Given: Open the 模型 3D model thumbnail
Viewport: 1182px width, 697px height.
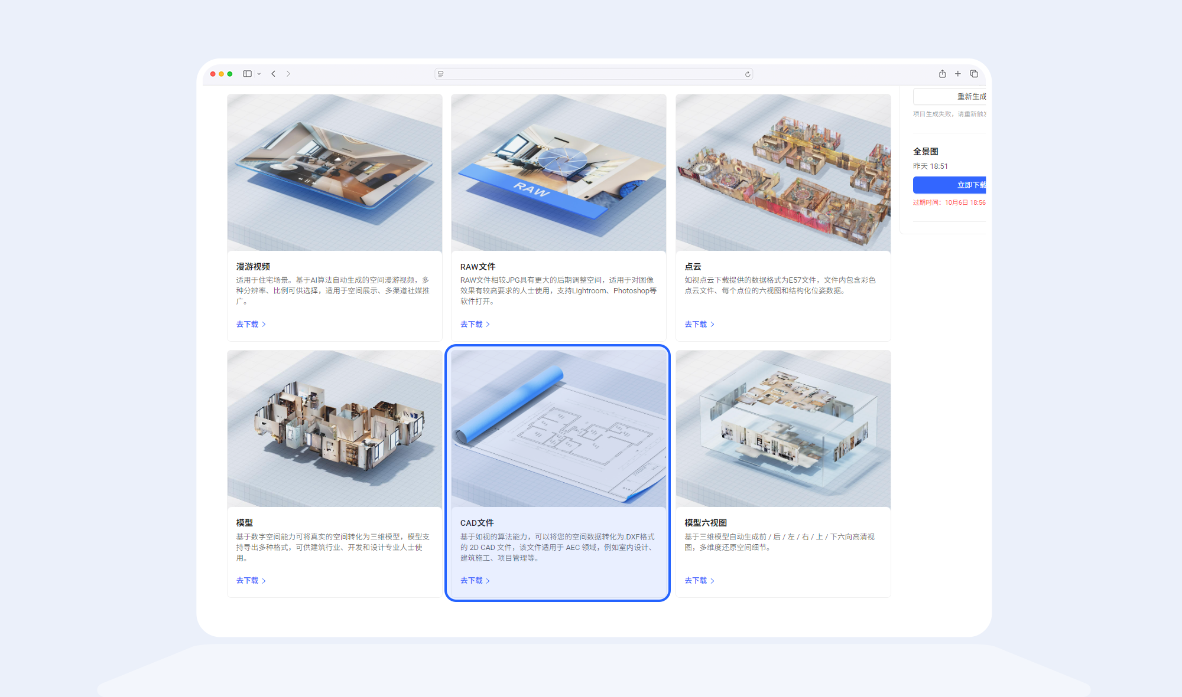Looking at the screenshot, I should (335, 428).
